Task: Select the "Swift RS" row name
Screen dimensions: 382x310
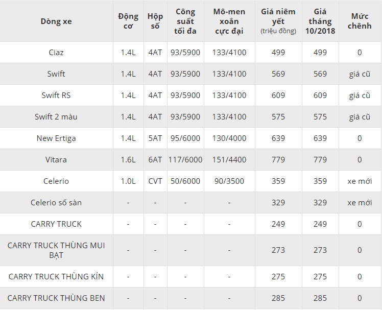Action: coord(56,96)
